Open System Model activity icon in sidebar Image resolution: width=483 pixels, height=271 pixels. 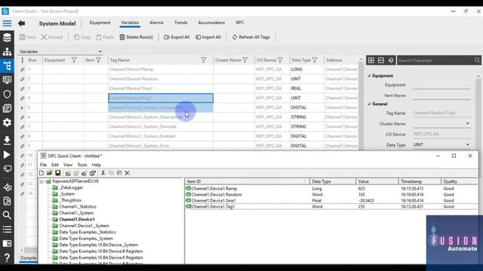point(7,65)
